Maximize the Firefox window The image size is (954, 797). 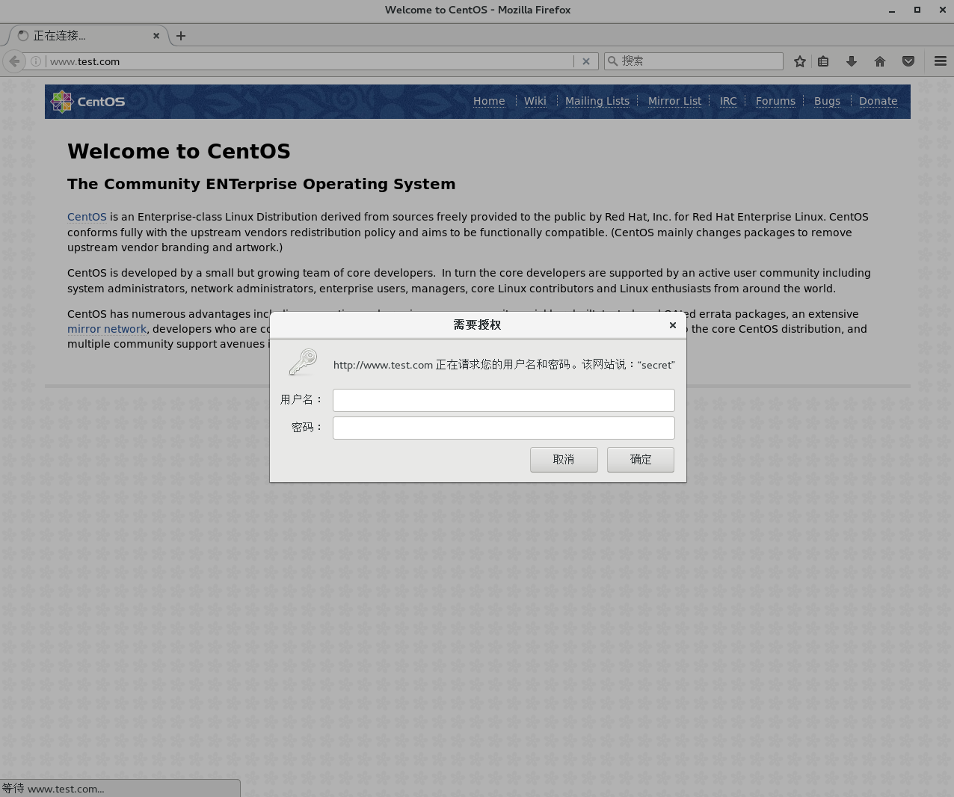point(917,10)
